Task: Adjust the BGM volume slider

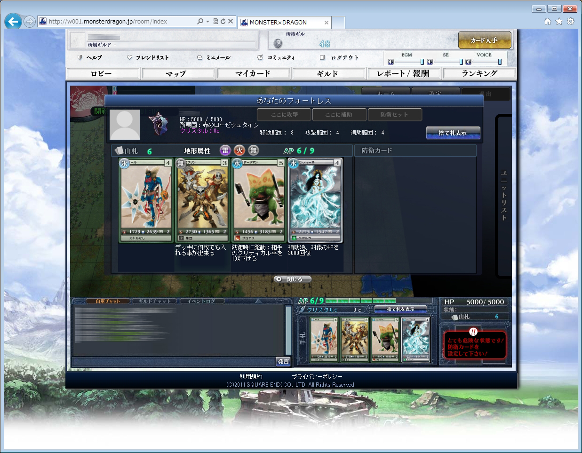Action: click(x=408, y=62)
